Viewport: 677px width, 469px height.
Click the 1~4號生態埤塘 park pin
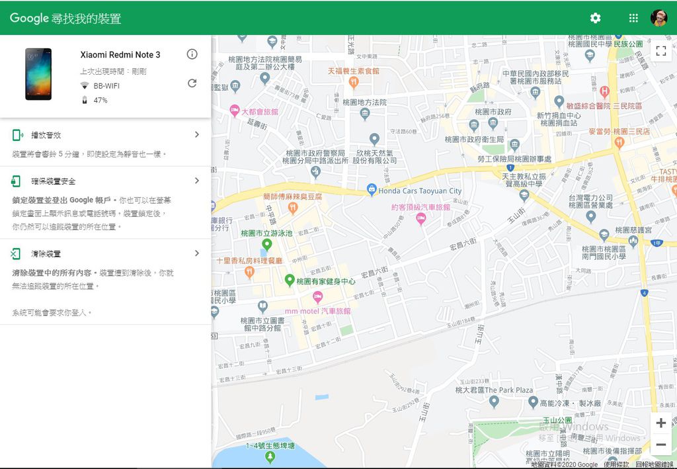coord(270,457)
